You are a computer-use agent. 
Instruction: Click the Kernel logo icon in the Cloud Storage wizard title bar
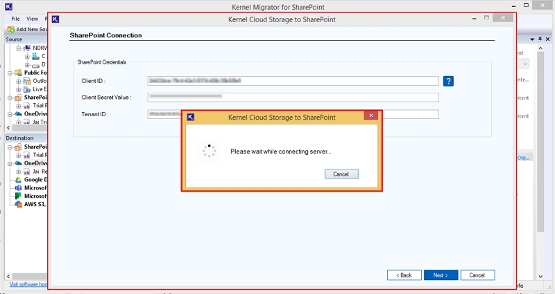click(x=55, y=19)
